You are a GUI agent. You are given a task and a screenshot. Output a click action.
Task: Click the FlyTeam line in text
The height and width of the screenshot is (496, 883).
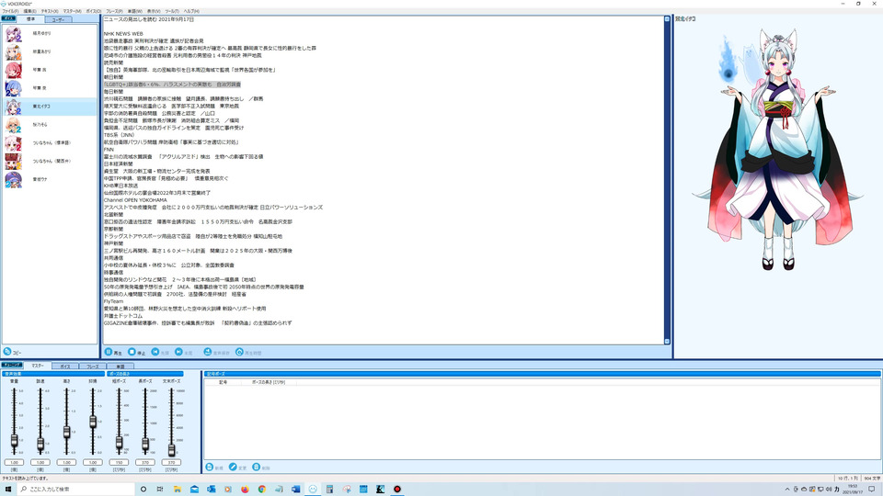pos(113,301)
